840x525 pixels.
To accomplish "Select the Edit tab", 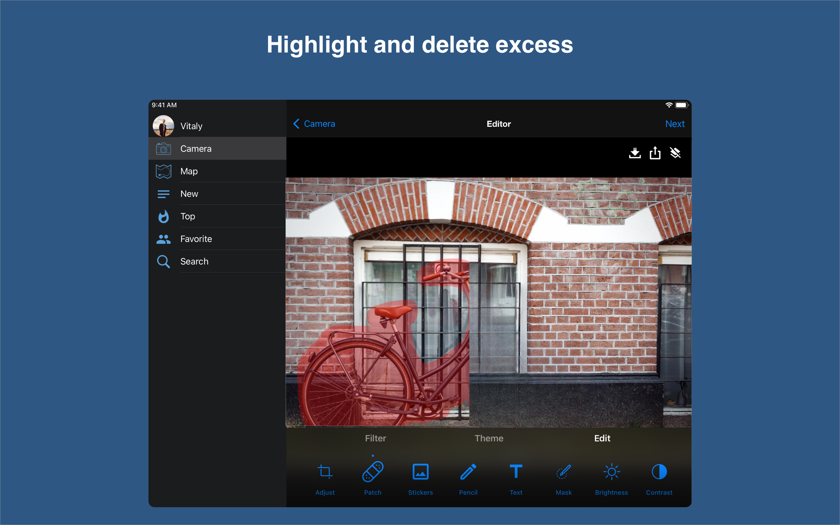I will point(602,438).
